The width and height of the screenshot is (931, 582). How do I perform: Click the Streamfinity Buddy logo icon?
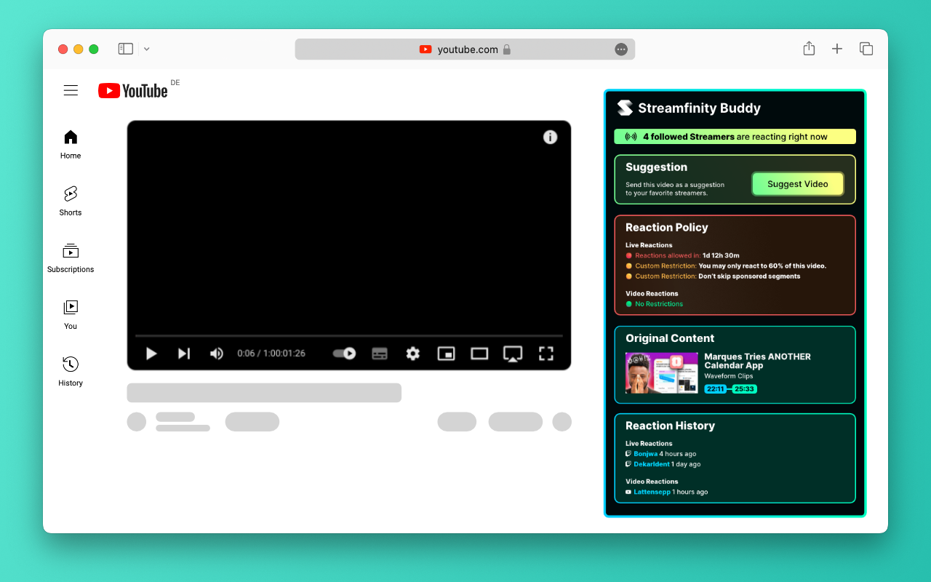point(624,108)
